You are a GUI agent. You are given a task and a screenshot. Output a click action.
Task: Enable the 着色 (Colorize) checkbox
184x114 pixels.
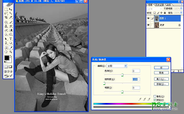coord(155,96)
